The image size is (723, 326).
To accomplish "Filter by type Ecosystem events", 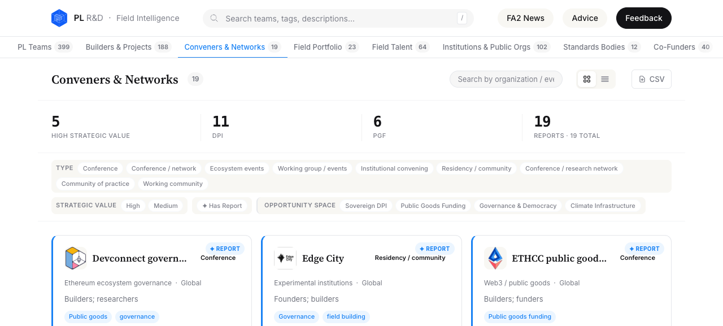I will pyautogui.click(x=237, y=168).
